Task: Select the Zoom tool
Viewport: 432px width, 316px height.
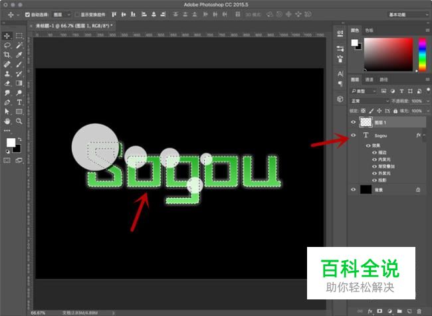Action: coord(19,121)
